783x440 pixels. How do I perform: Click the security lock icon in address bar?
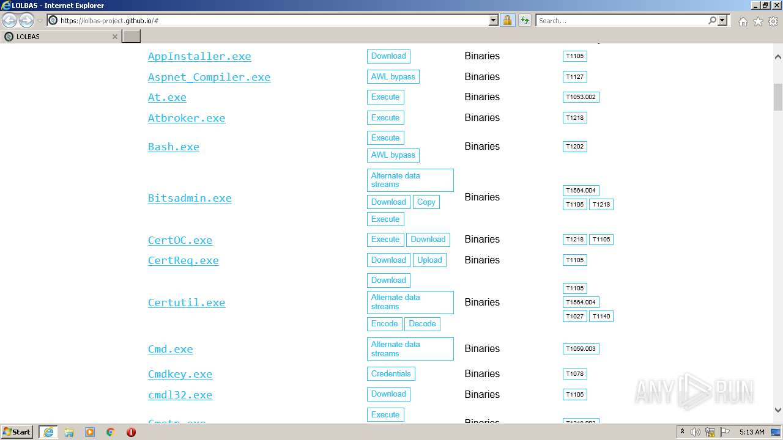click(x=507, y=20)
